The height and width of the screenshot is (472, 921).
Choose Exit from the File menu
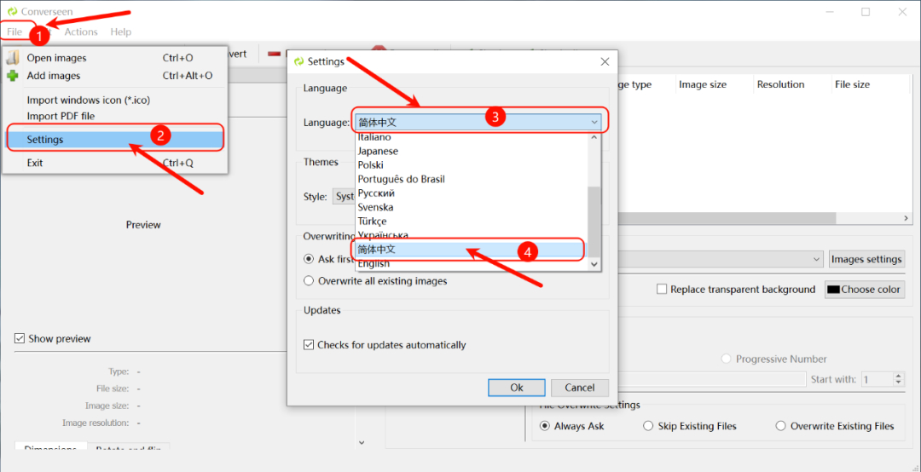pos(114,164)
